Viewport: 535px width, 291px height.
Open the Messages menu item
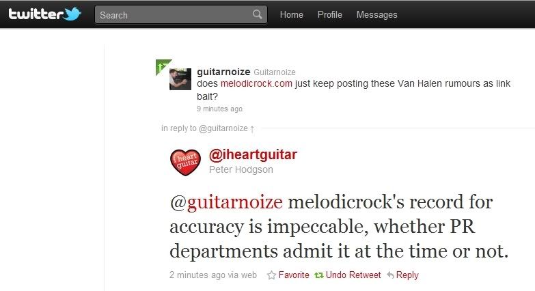(x=376, y=14)
